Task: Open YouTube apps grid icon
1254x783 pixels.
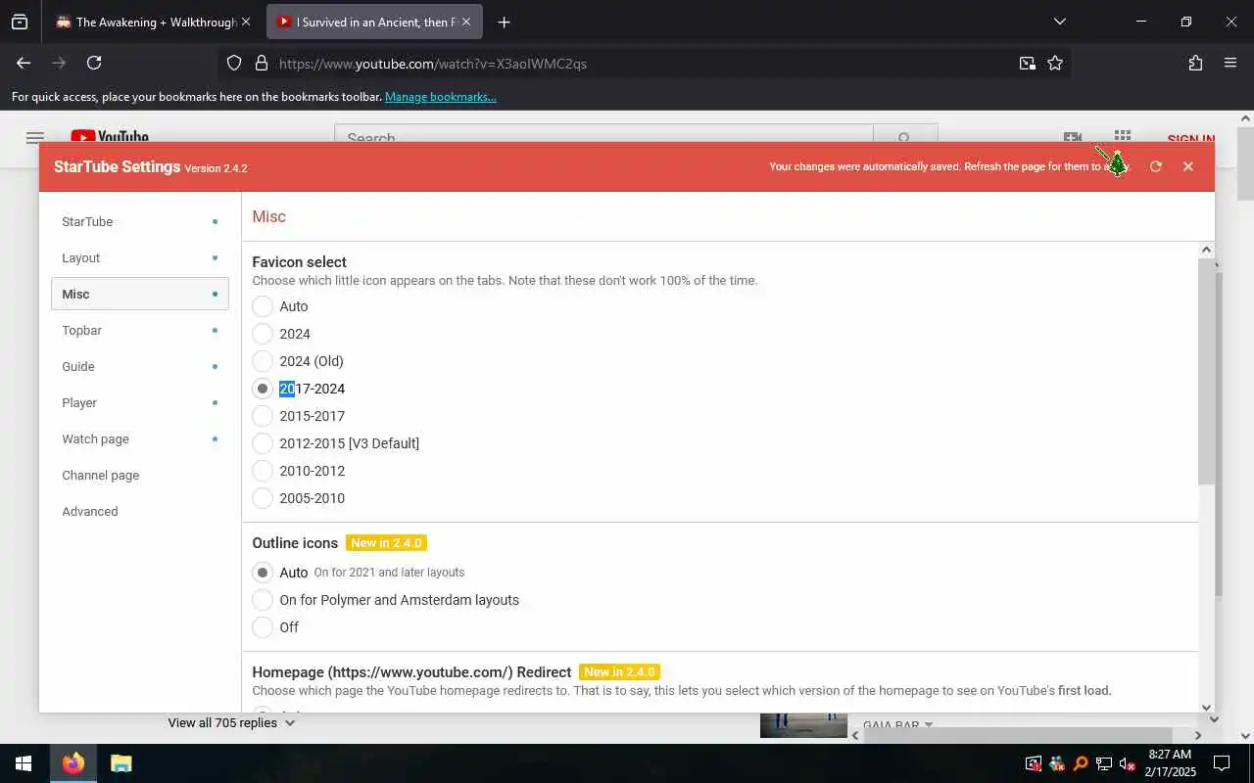Action: 1123,137
